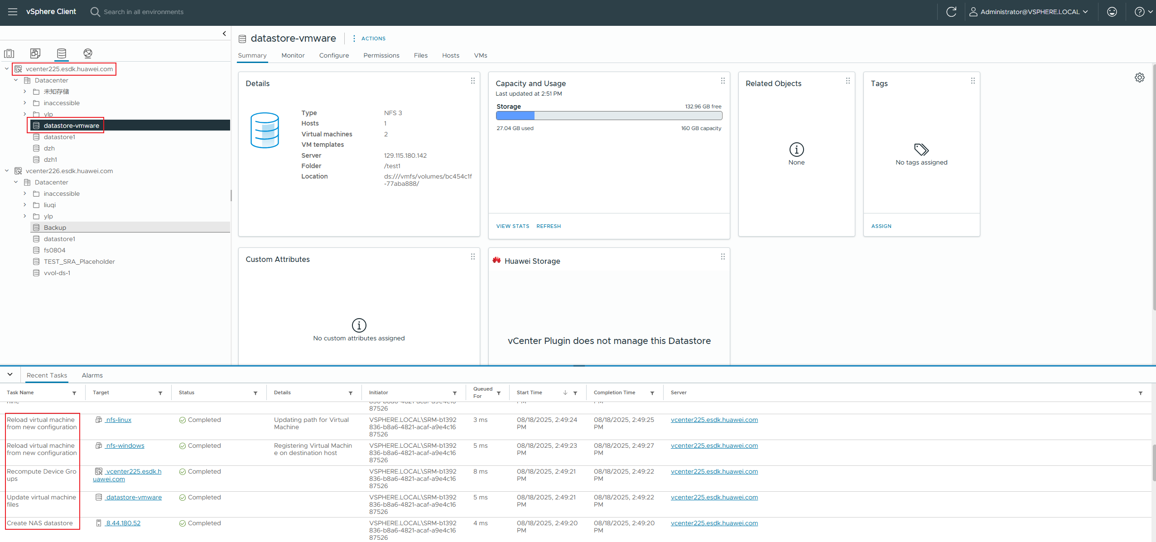Open the Hosts tab

[x=450, y=55]
